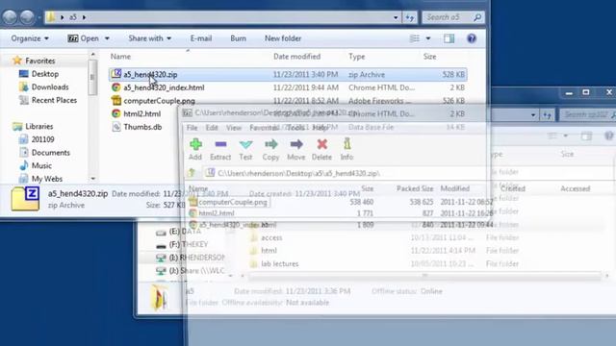The width and height of the screenshot is (616, 346).
Task: Select html2.html in the Explorer file list
Action: point(141,113)
